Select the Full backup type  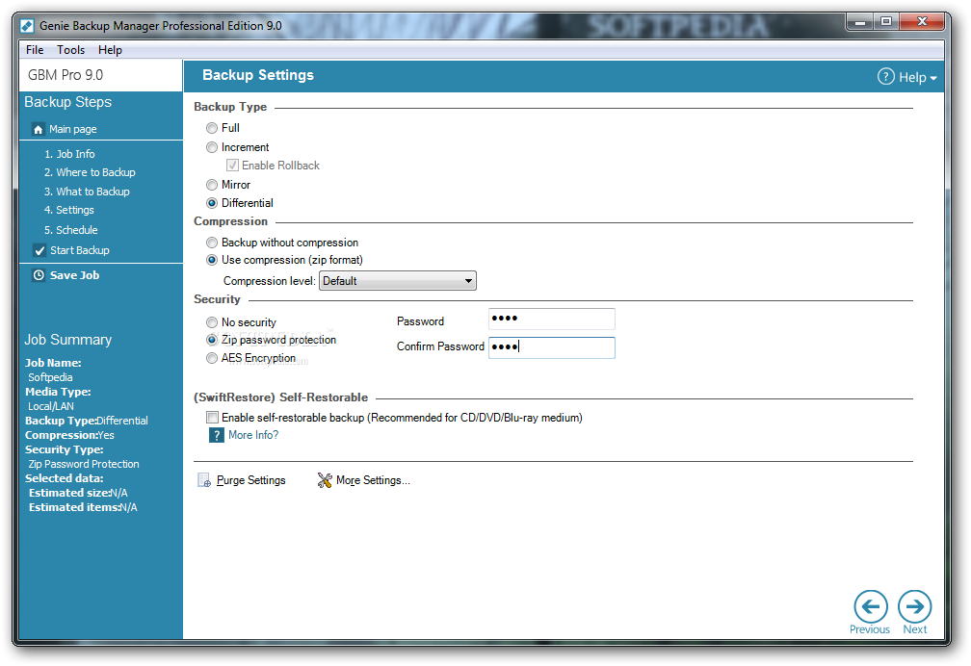click(x=212, y=128)
